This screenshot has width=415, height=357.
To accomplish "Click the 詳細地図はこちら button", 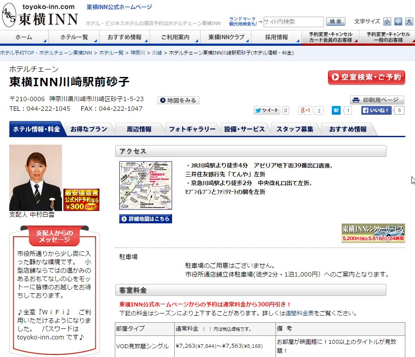I will pos(146,219).
